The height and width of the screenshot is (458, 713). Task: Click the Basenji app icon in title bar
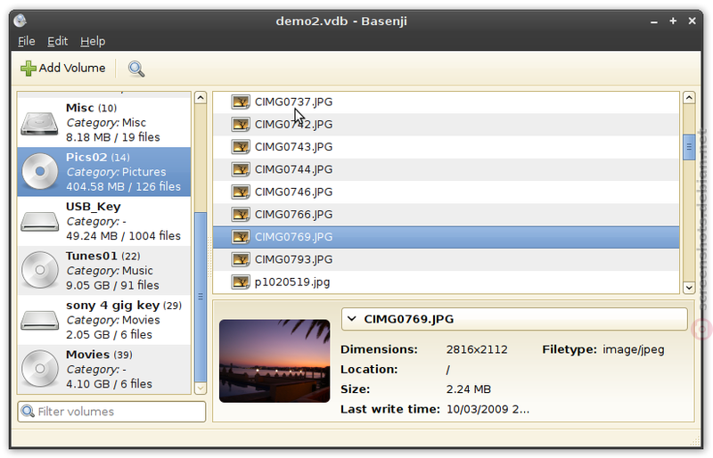[20, 20]
